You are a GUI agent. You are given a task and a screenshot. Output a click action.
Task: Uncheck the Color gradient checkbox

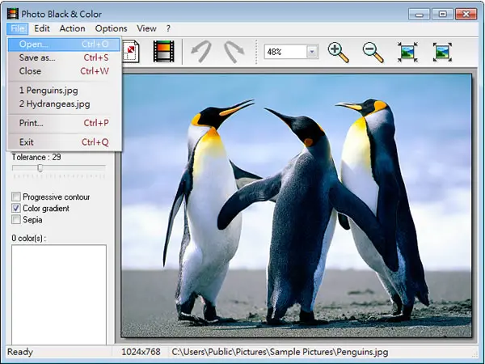tap(16, 208)
